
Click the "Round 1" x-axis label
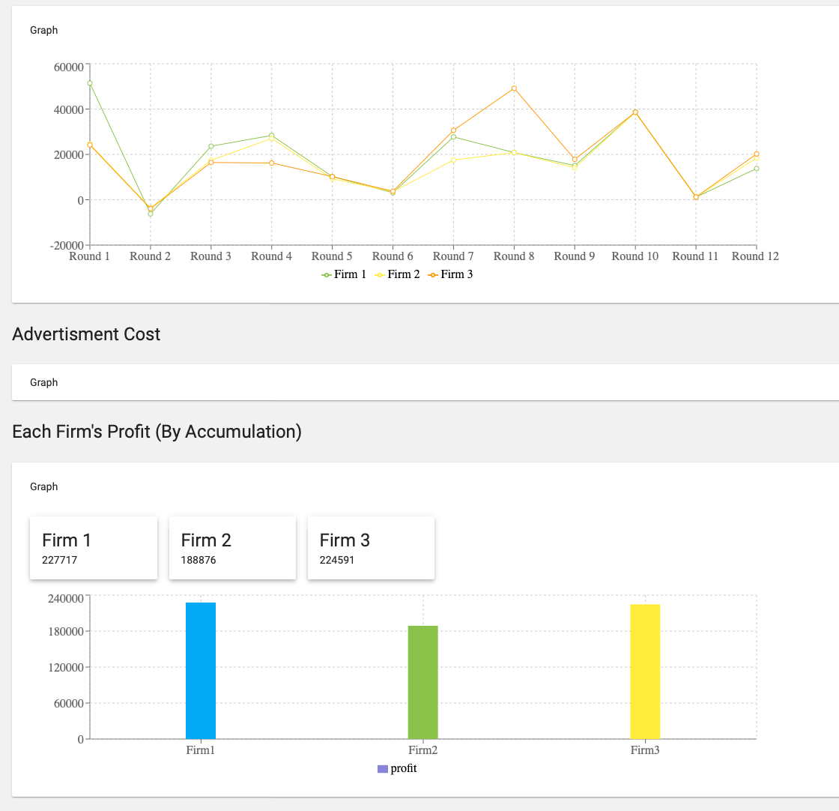pyautogui.click(x=89, y=256)
